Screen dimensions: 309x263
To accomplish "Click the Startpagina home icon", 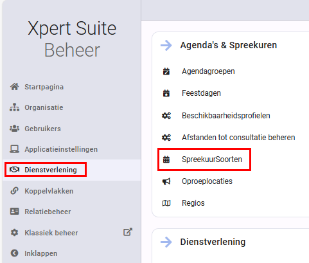I will pyautogui.click(x=15, y=87).
